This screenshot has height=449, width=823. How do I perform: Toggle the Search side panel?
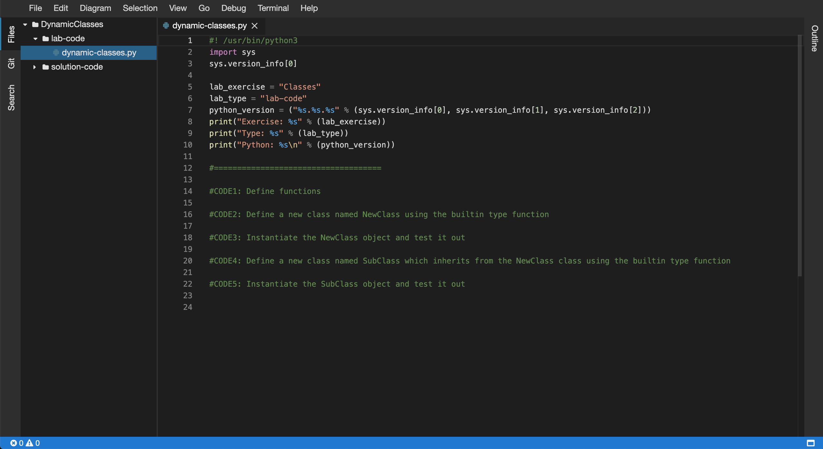coord(11,98)
